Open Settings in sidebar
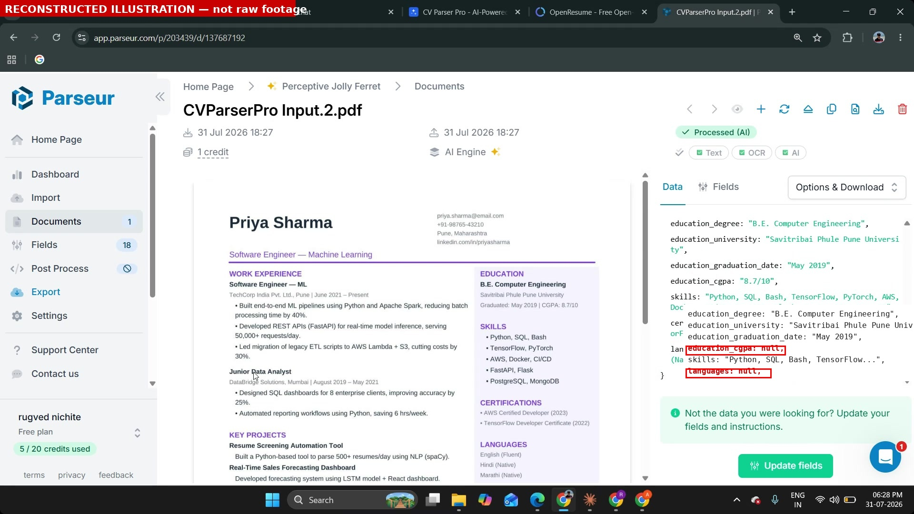Image resolution: width=914 pixels, height=514 pixels. 74,316
